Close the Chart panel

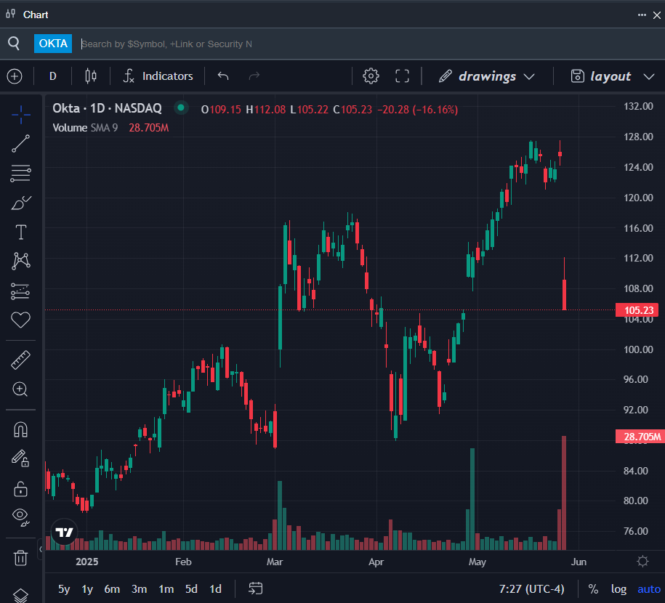click(657, 15)
